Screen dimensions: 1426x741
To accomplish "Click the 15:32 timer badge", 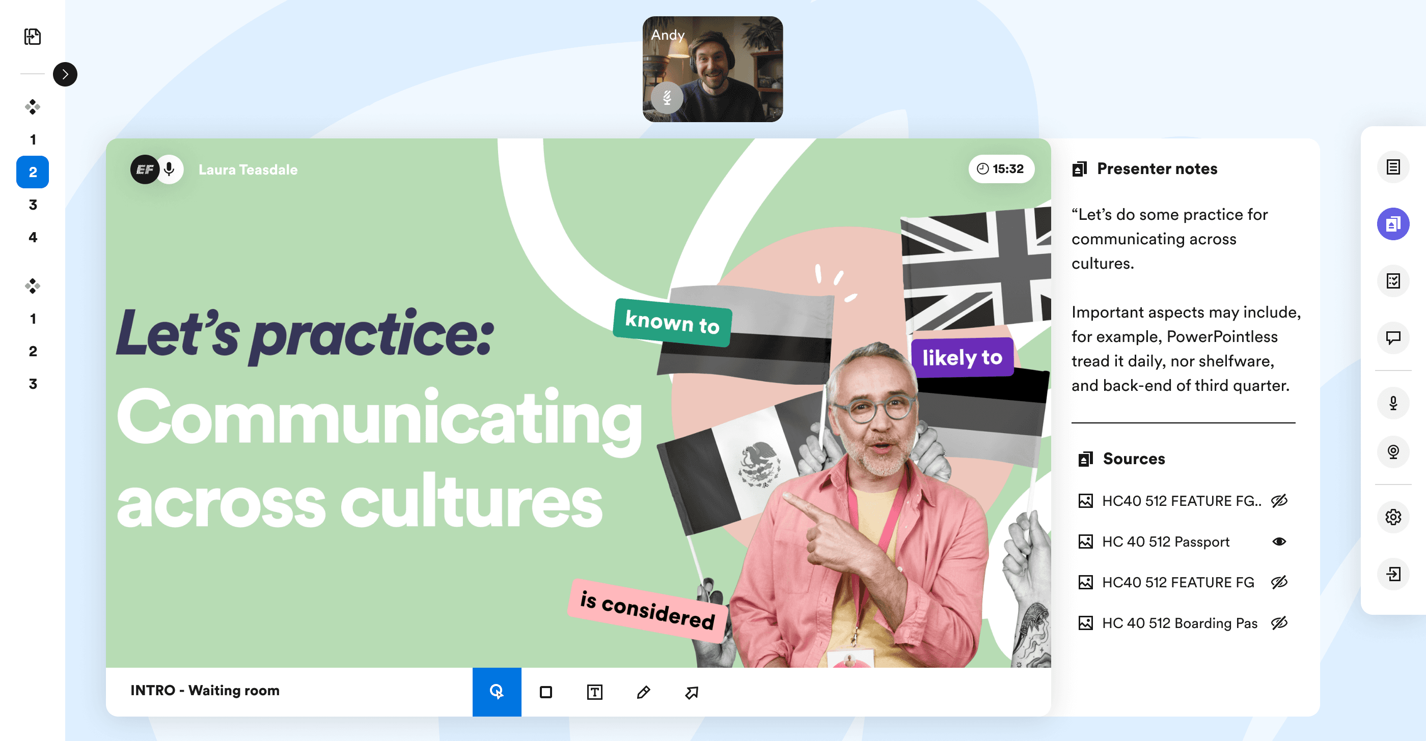I will pos(1001,168).
